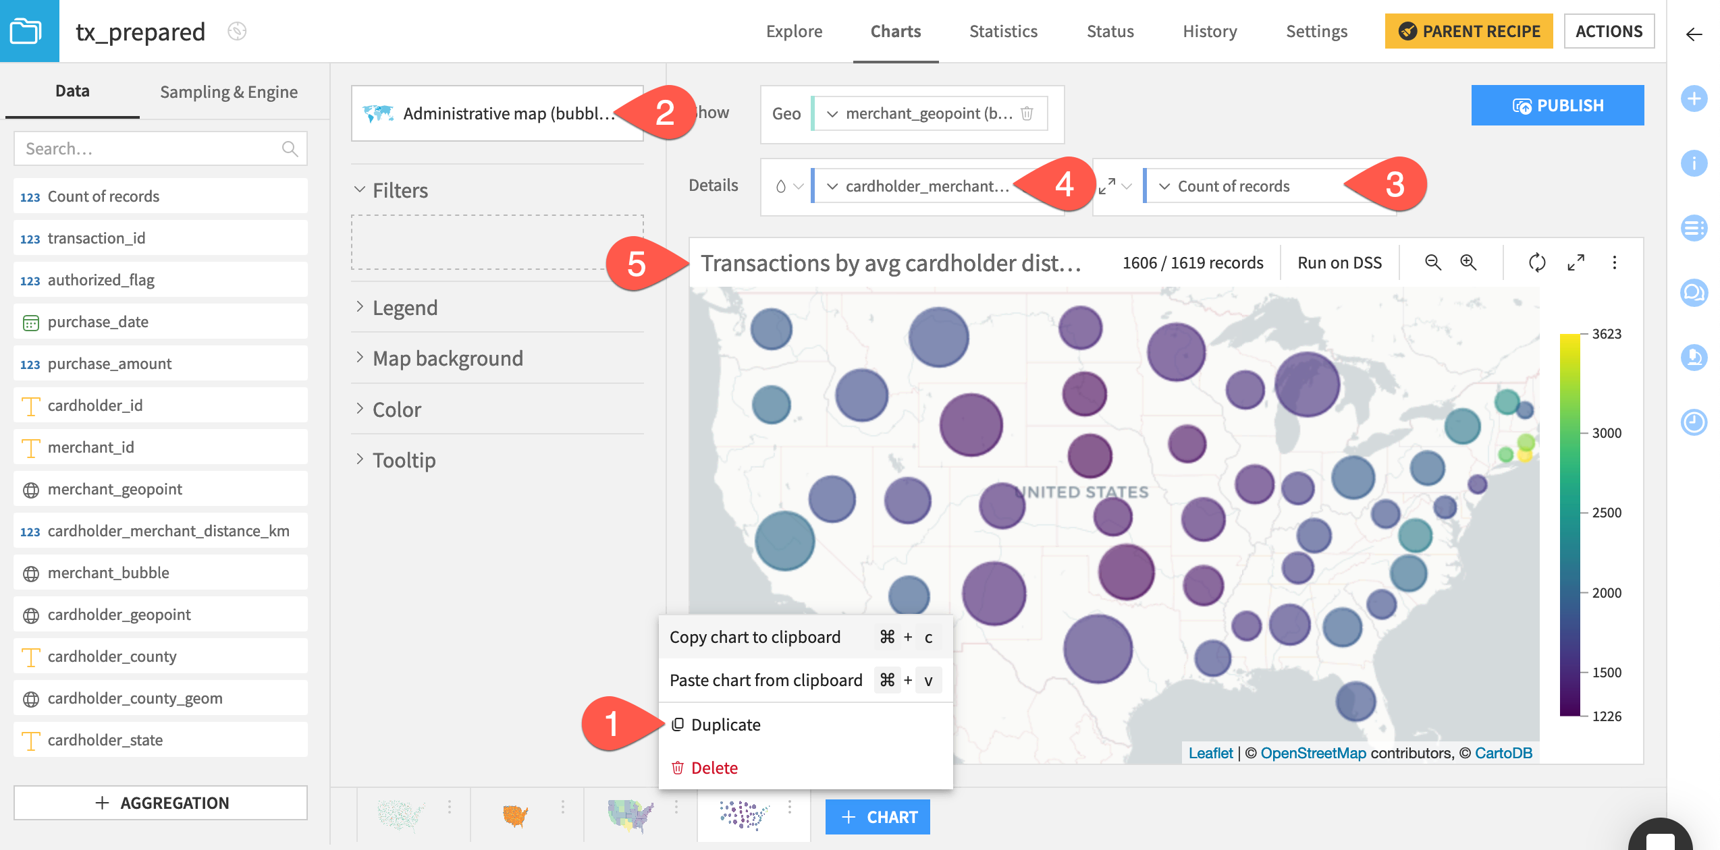This screenshot has width=1720, height=850.
Task: Choose Copy chart to clipboard
Action: coord(805,637)
